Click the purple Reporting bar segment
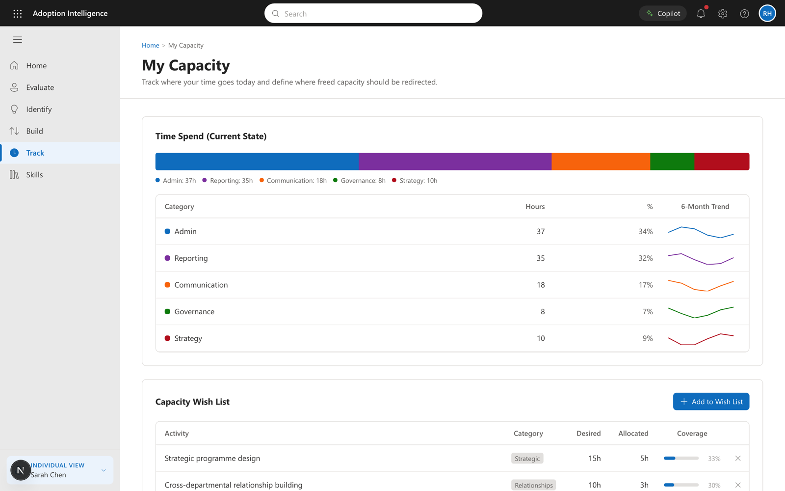The image size is (785, 491). pyautogui.click(x=455, y=162)
